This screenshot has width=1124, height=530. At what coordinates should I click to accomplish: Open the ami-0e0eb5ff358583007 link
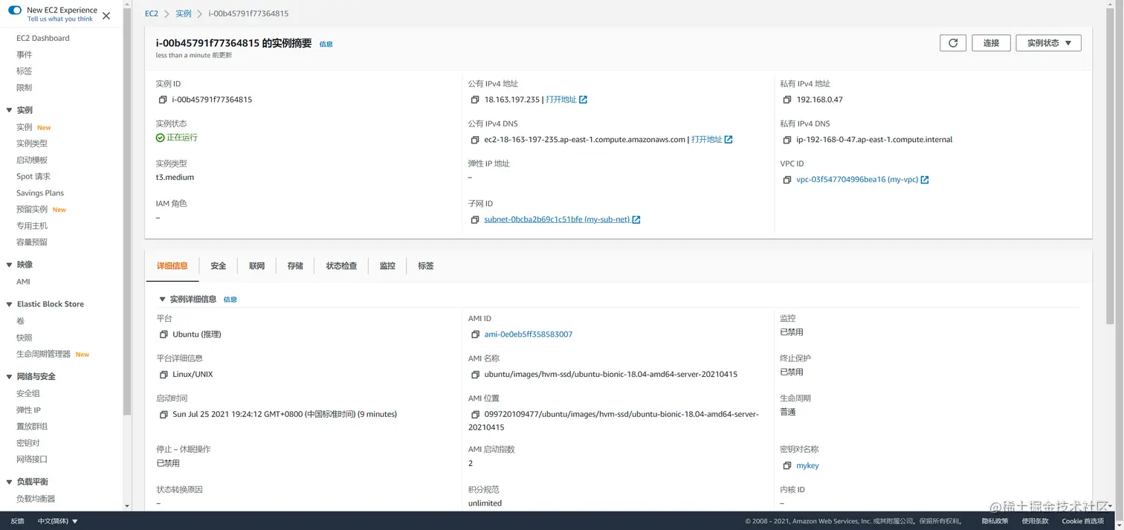(x=529, y=335)
